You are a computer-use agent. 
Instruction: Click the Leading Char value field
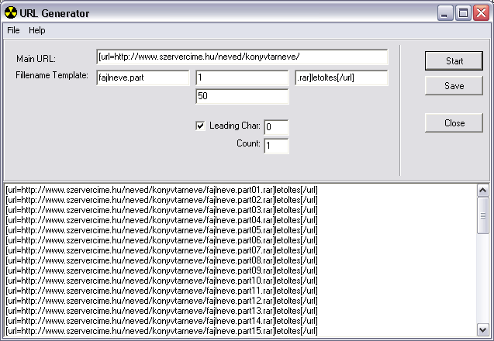275,127
